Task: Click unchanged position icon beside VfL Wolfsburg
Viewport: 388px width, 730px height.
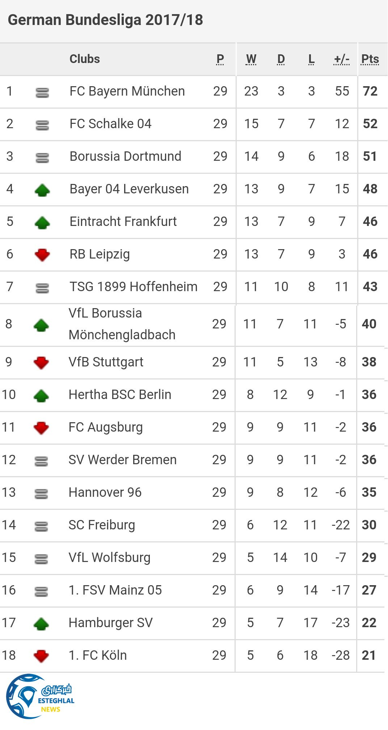Action: click(41, 559)
